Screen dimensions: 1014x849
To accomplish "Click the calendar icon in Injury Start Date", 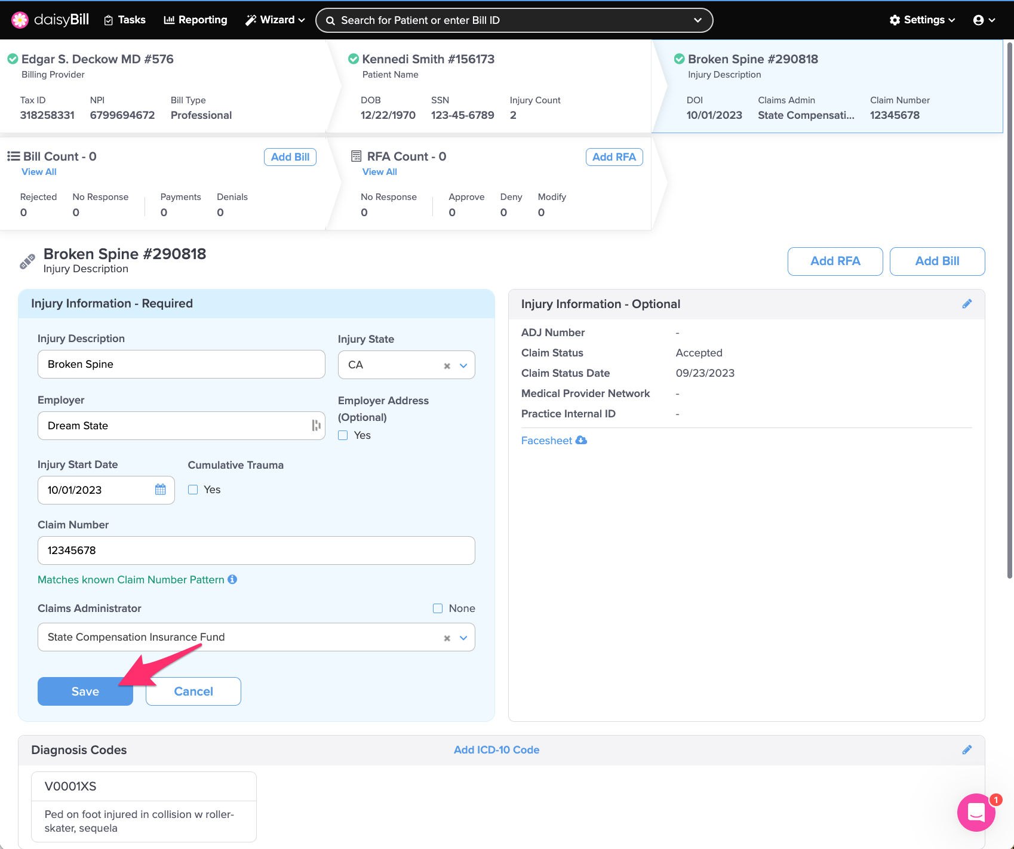I will tap(160, 490).
